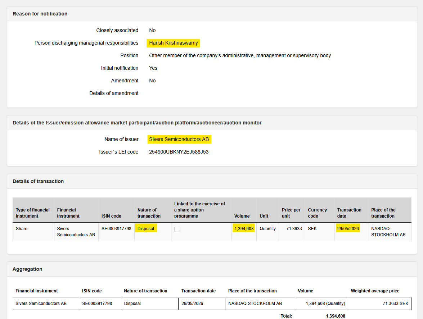The image size is (423, 319).
Task: Click Quantity in the Unit column
Action: point(267,228)
